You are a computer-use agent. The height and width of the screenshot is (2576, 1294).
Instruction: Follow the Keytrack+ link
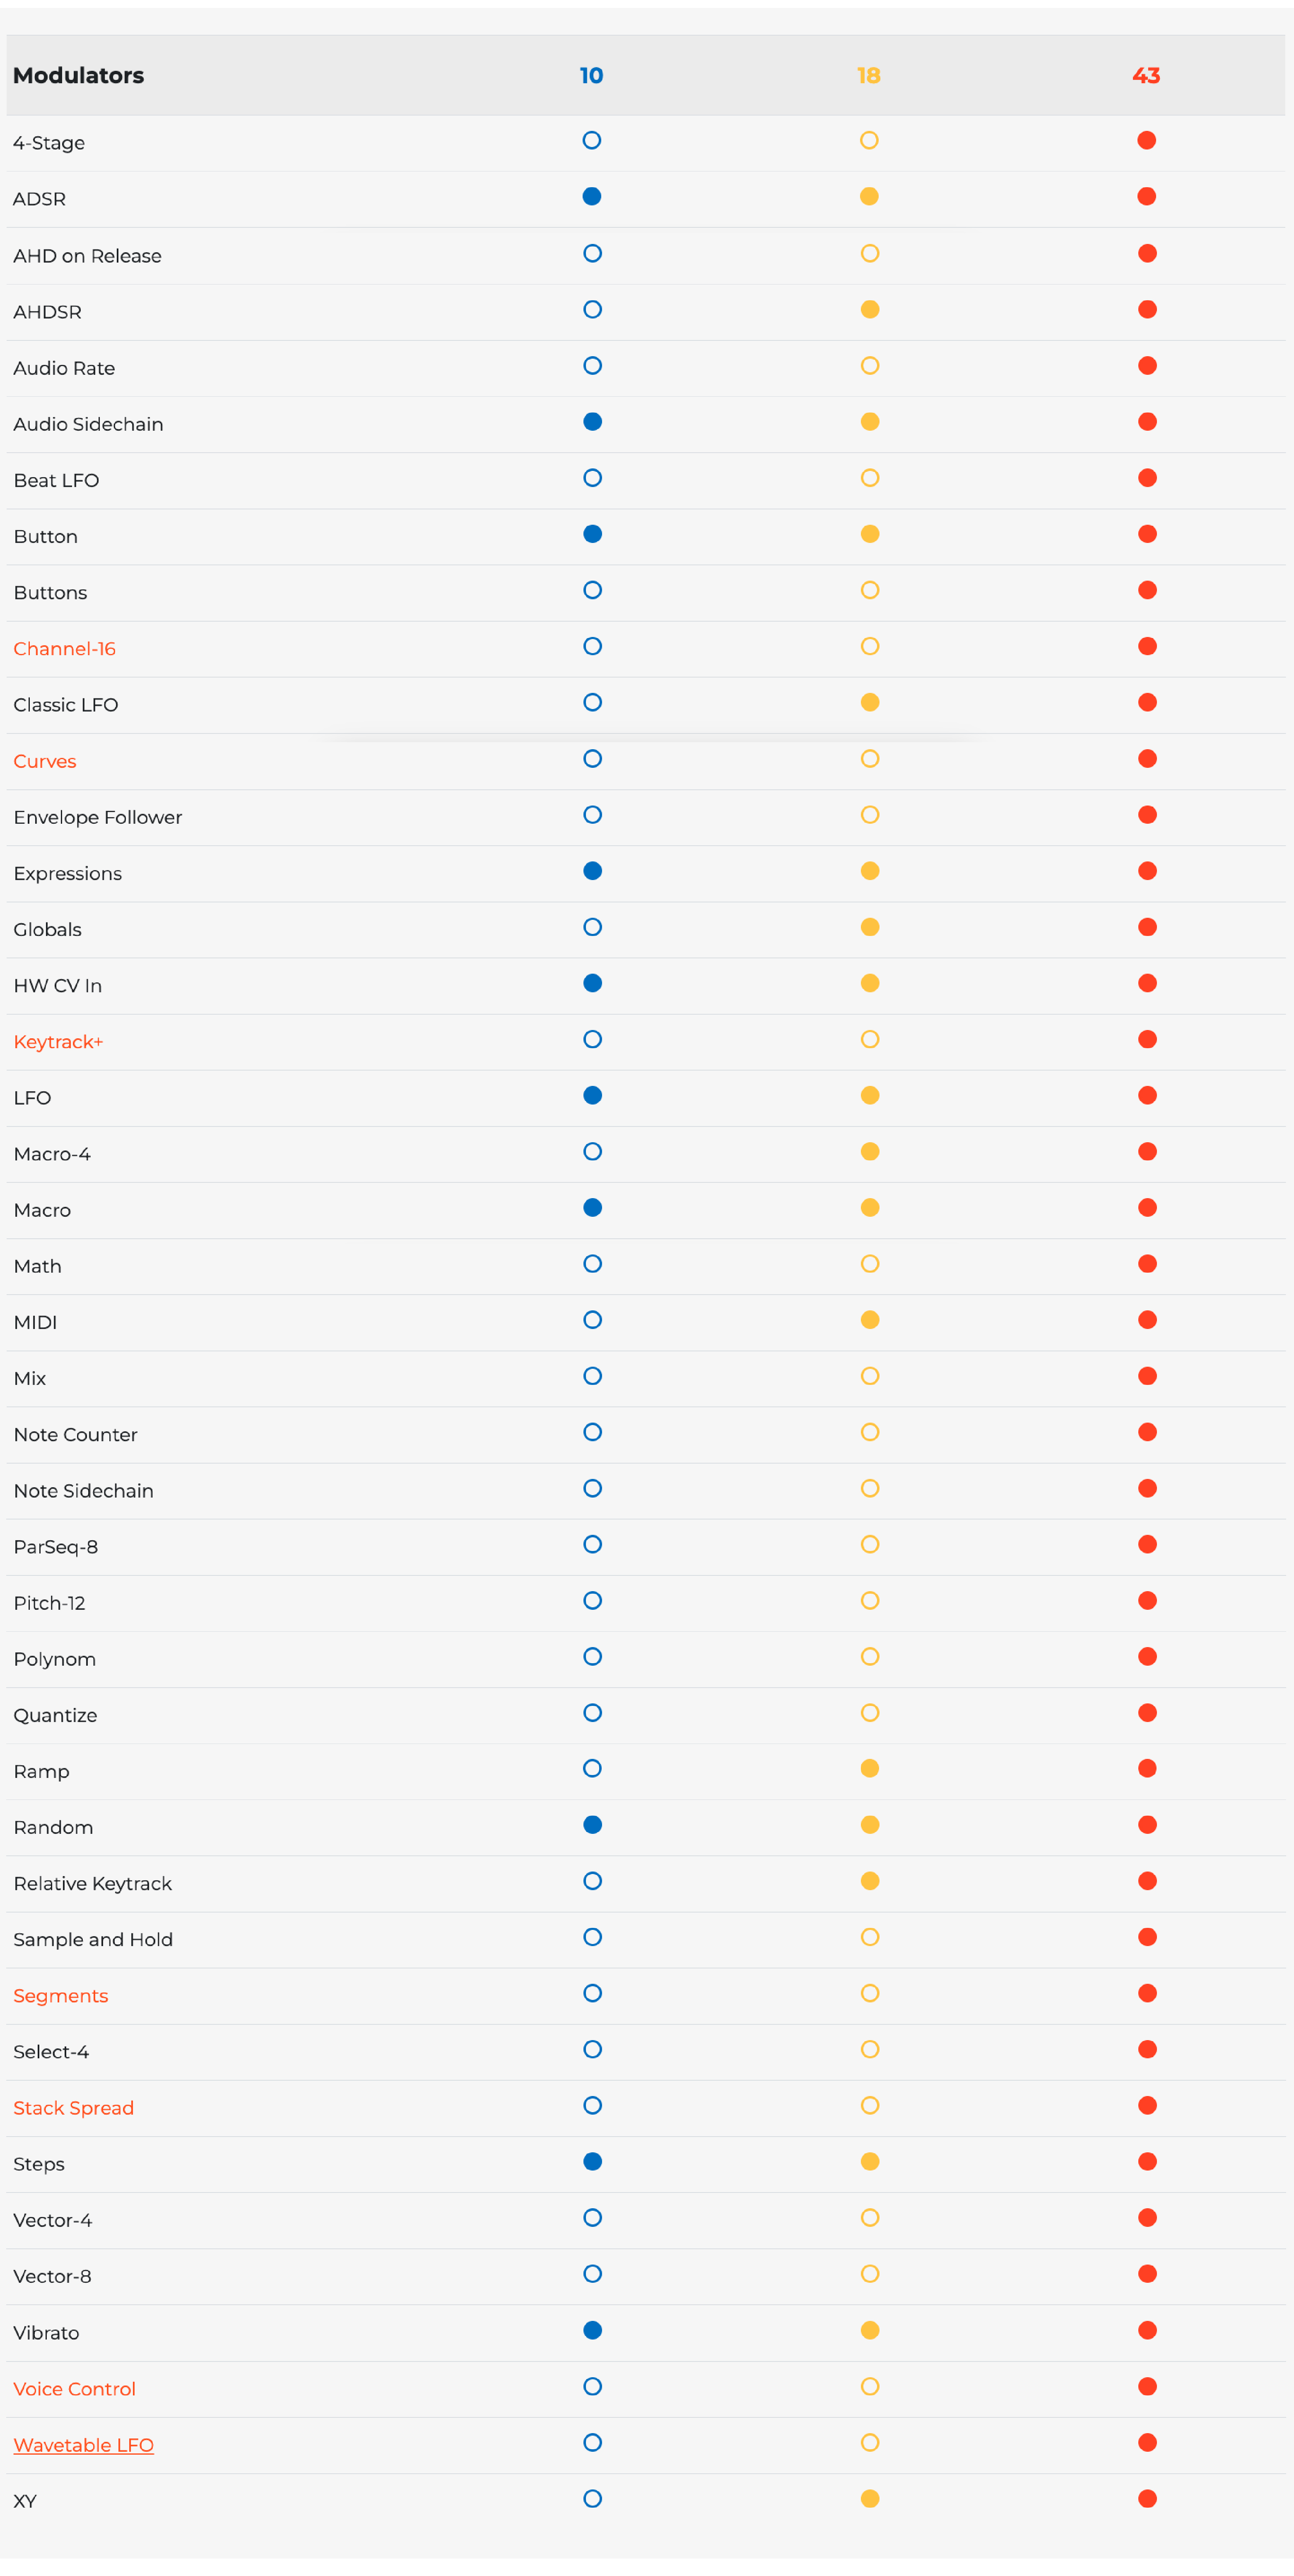pos(58,1042)
